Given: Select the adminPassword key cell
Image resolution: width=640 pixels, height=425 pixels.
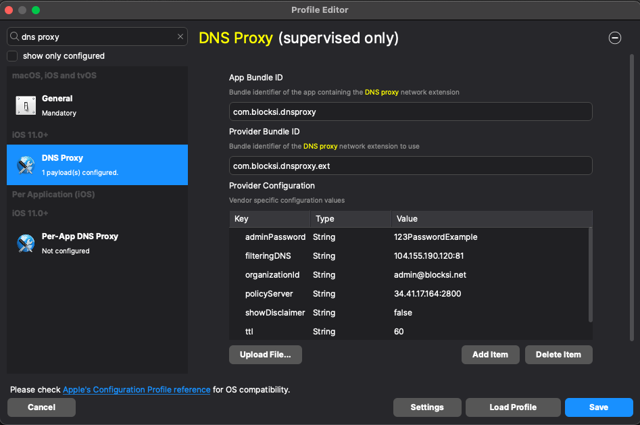Looking at the screenshot, I should (275, 237).
